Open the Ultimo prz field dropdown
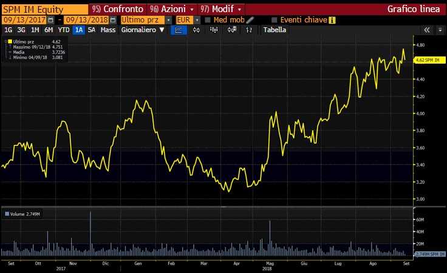The width and height of the screenshot is (447, 273). pos(168,20)
